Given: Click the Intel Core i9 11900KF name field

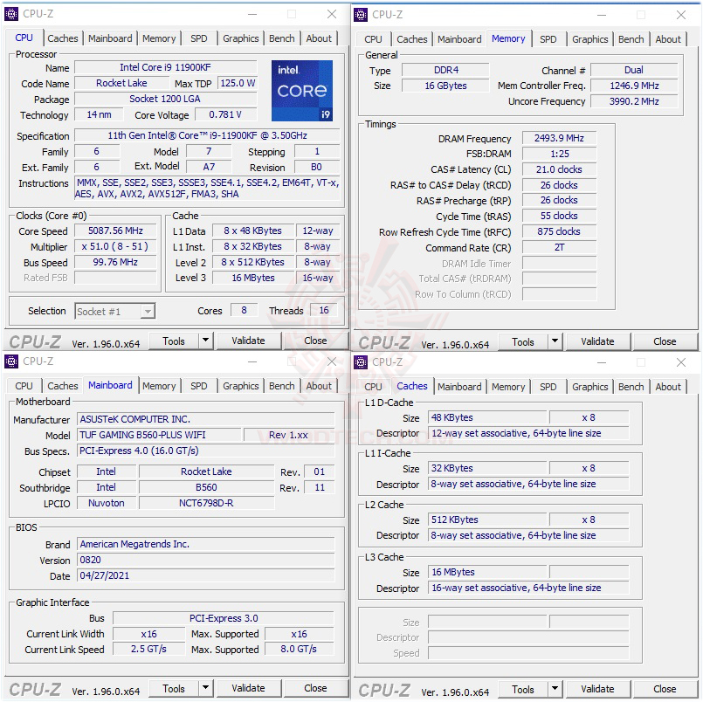Looking at the screenshot, I should click(x=165, y=67).
